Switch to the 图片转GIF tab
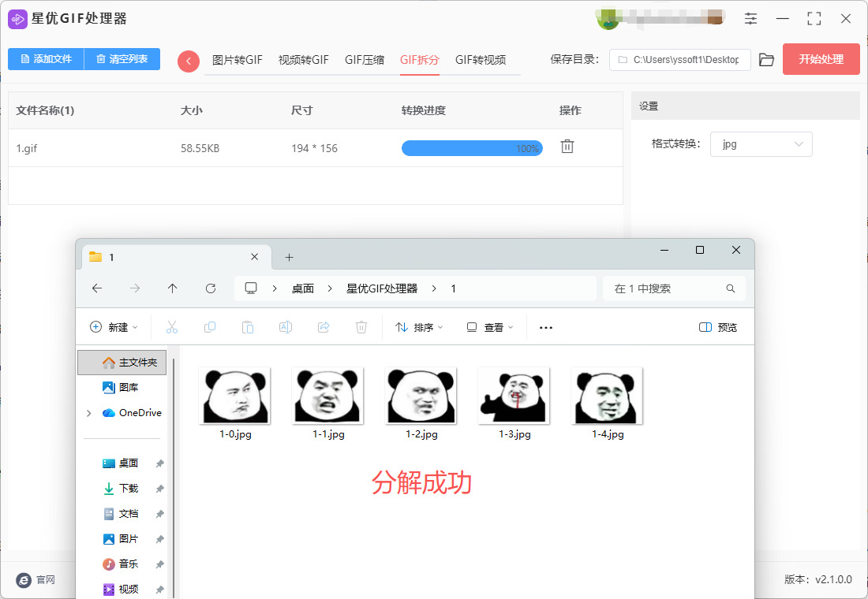The width and height of the screenshot is (868, 599). pyautogui.click(x=238, y=60)
